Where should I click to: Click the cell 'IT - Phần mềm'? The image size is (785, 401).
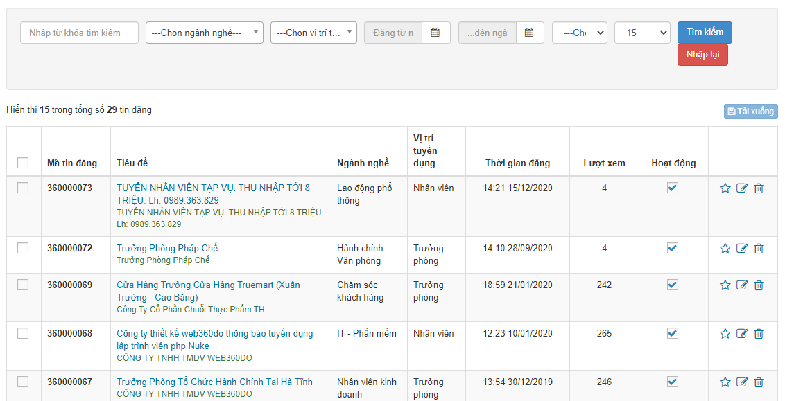pyautogui.click(x=366, y=334)
